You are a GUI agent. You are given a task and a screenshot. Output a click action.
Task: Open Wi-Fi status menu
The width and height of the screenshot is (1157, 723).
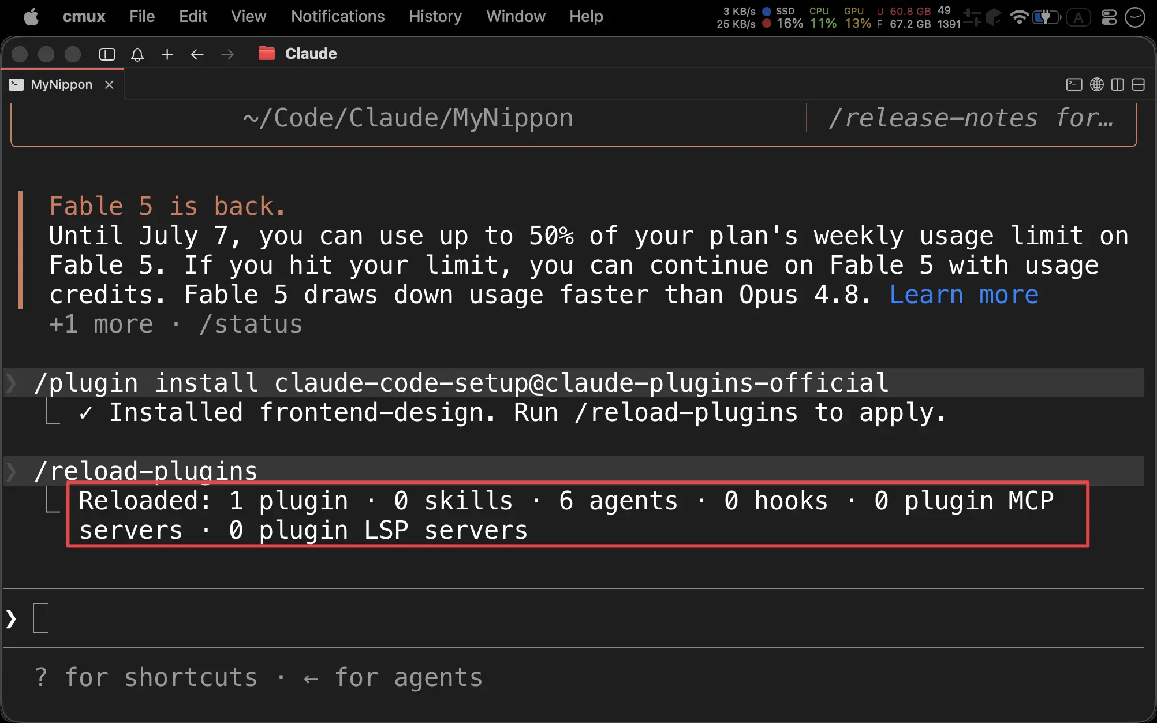[x=1019, y=17]
